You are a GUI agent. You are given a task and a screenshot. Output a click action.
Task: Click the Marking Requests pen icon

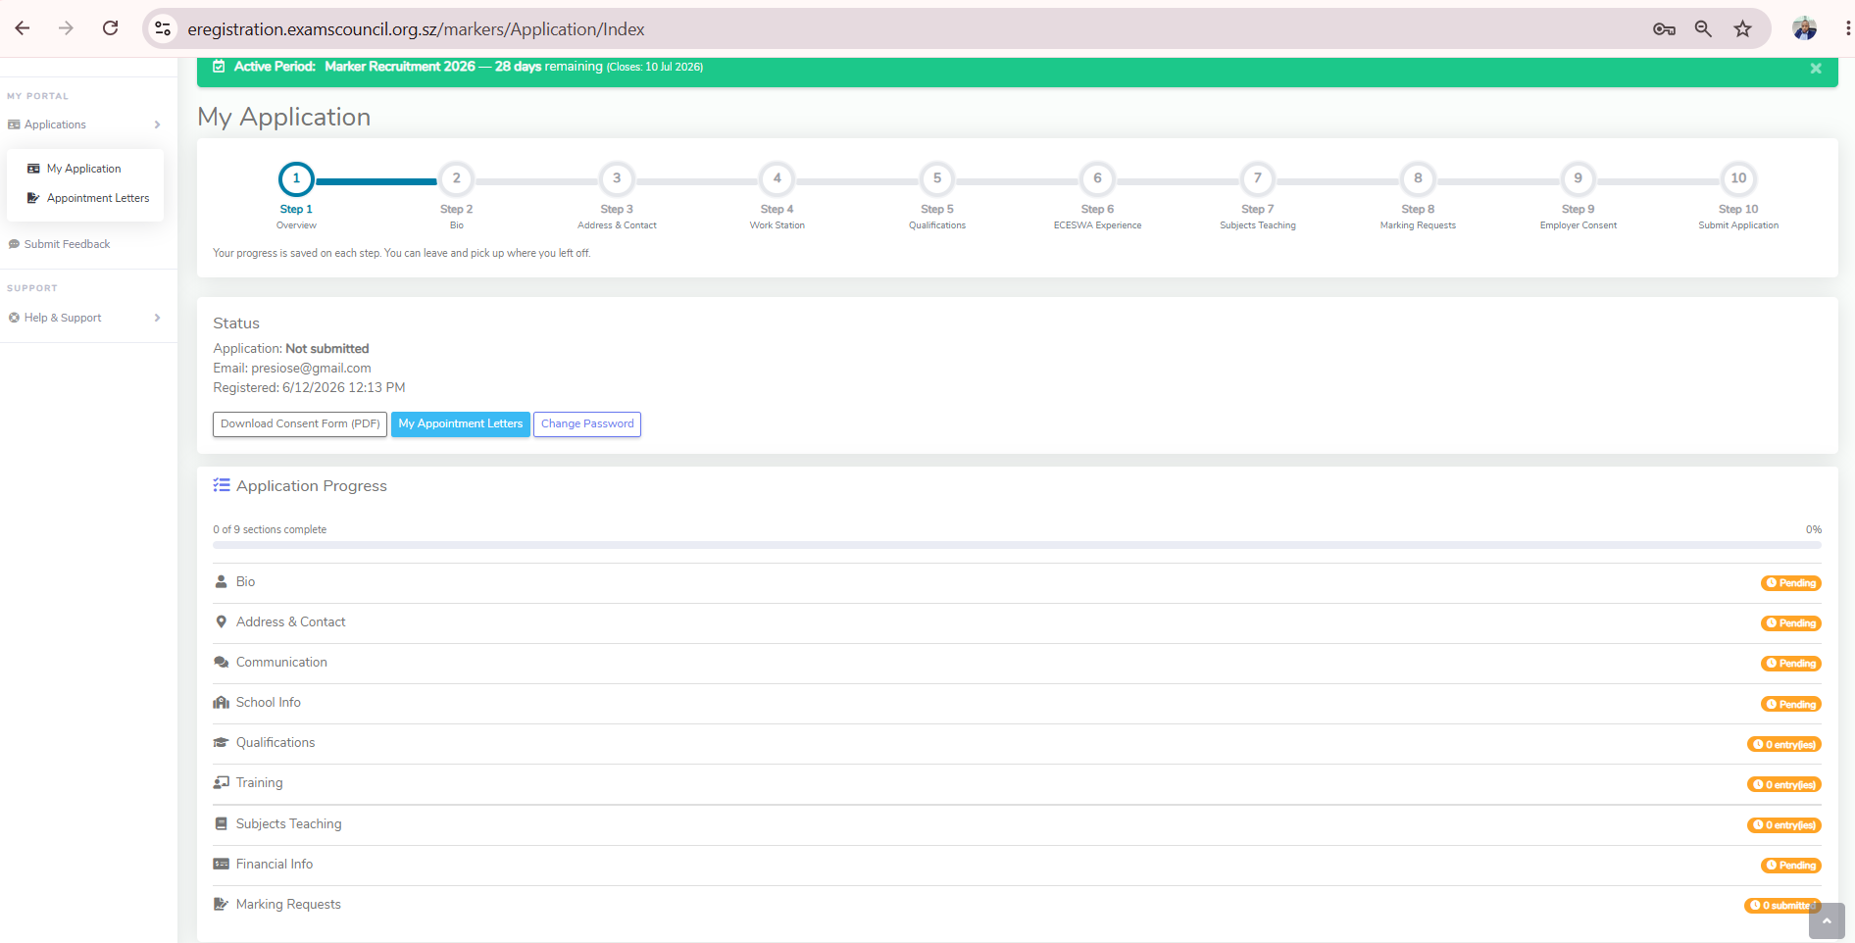pyautogui.click(x=222, y=905)
